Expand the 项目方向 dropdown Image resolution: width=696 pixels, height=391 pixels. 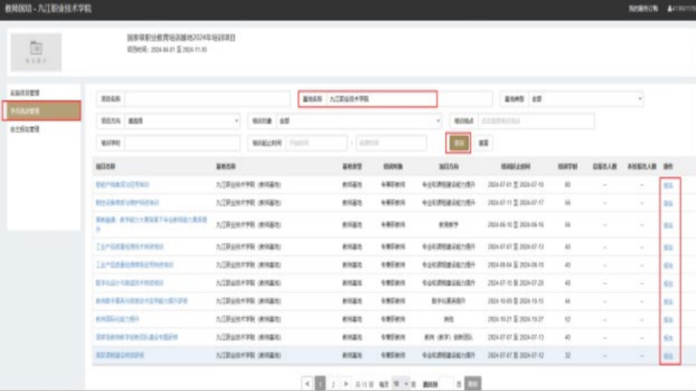click(181, 121)
